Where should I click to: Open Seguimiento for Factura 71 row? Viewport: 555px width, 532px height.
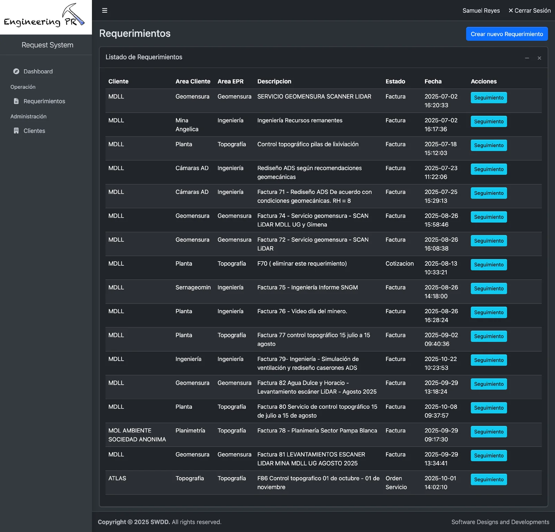pos(489,193)
